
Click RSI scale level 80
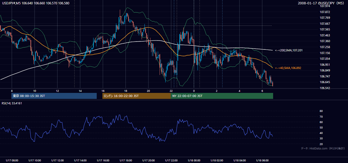pos(321,111)
